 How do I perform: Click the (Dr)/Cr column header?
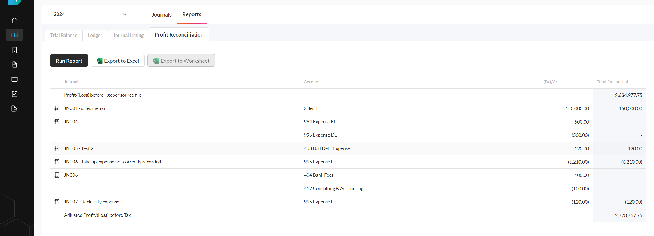pyautogui.click(x=550, y=82)
